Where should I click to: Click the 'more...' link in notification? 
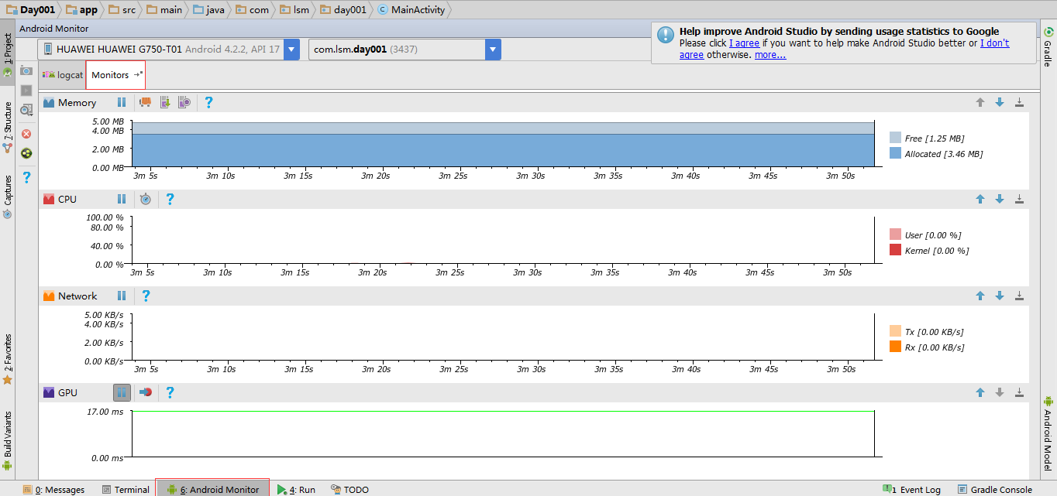770,55
